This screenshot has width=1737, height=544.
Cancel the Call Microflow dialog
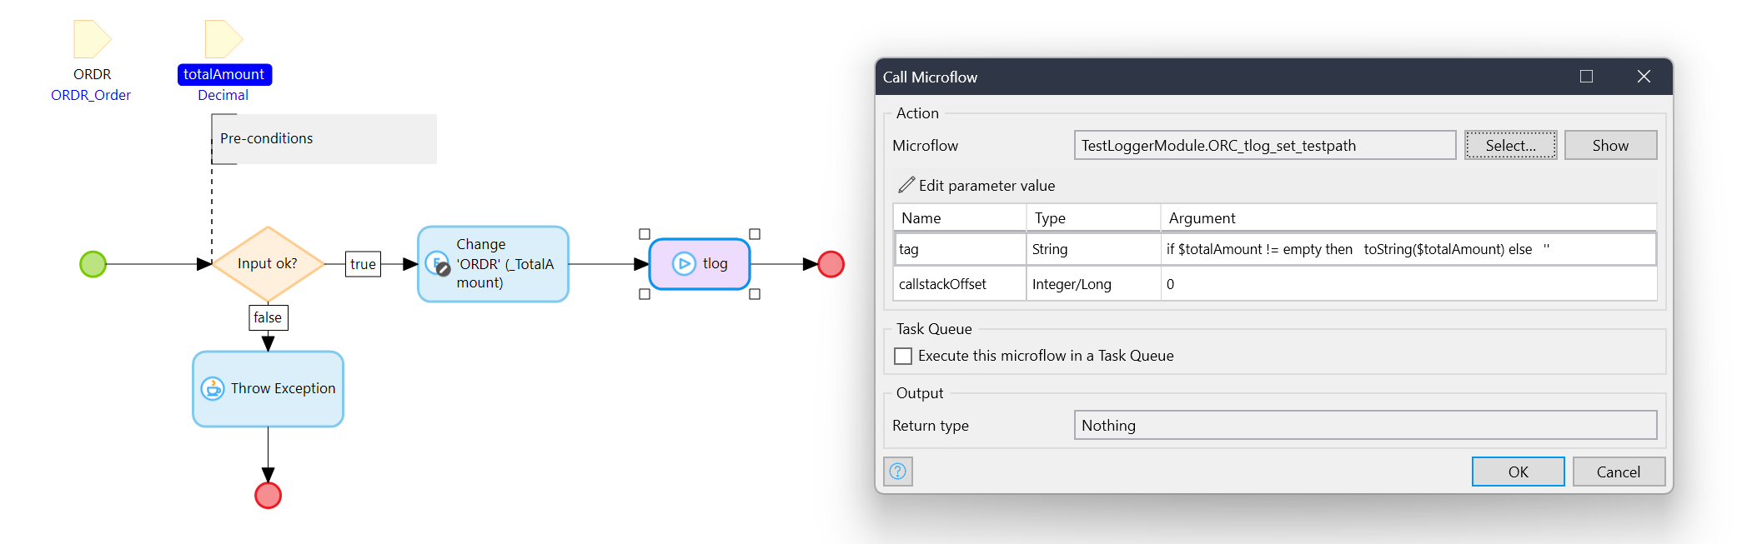click(1618, 472)
